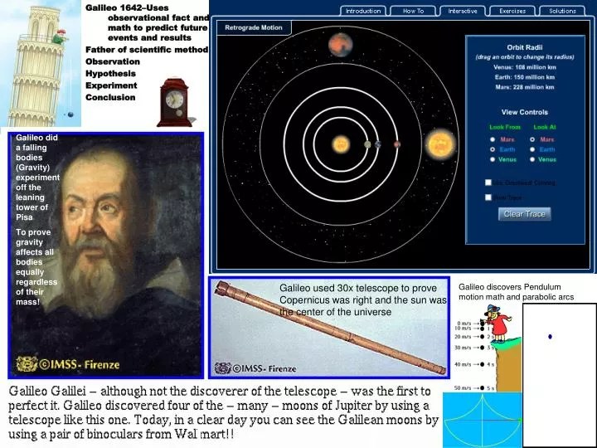Viewport: 597px width, 448px height.
Task: Enable the Use Directional Coloring checkbox
Action: coord(488,183)
